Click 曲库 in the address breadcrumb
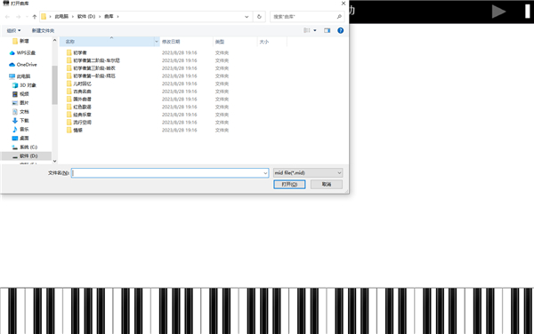534x334 pixels. tap(109, 16)
